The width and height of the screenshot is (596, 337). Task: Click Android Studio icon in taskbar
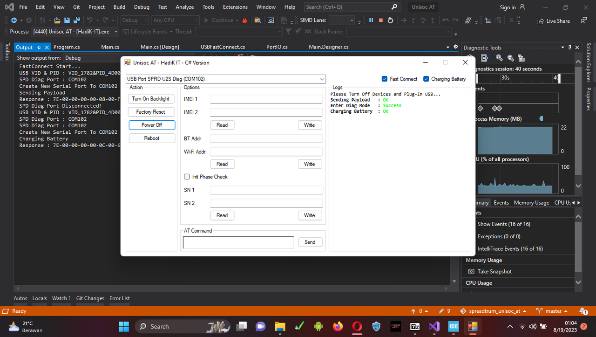[318, 326]
